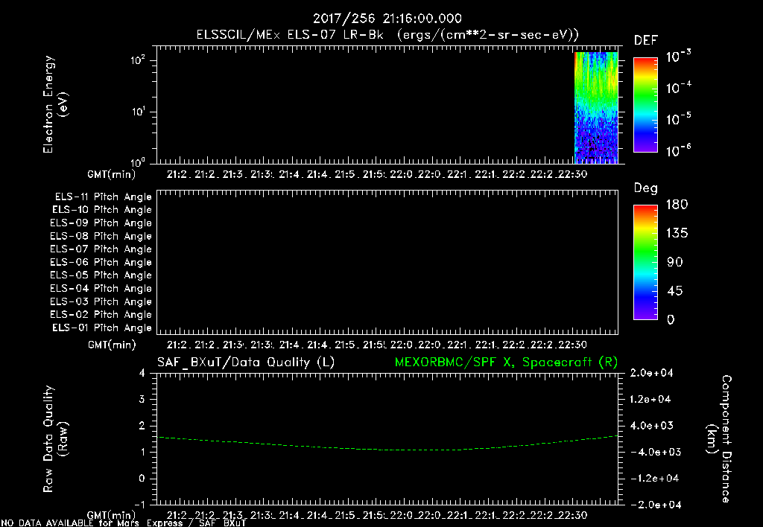The height and width of the screenshot is (527, 763).
Task: Click the 2017/256 21:16:00.000 timestamp title
Action: (x=387, y=19)
